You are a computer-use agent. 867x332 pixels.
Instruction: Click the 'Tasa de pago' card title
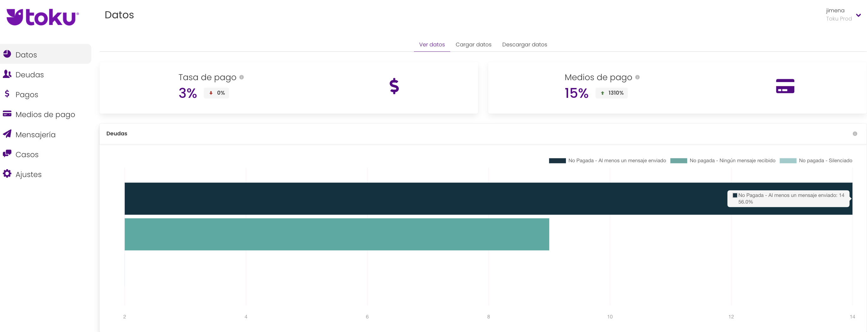pyautogui.click(x=207, y=77)
